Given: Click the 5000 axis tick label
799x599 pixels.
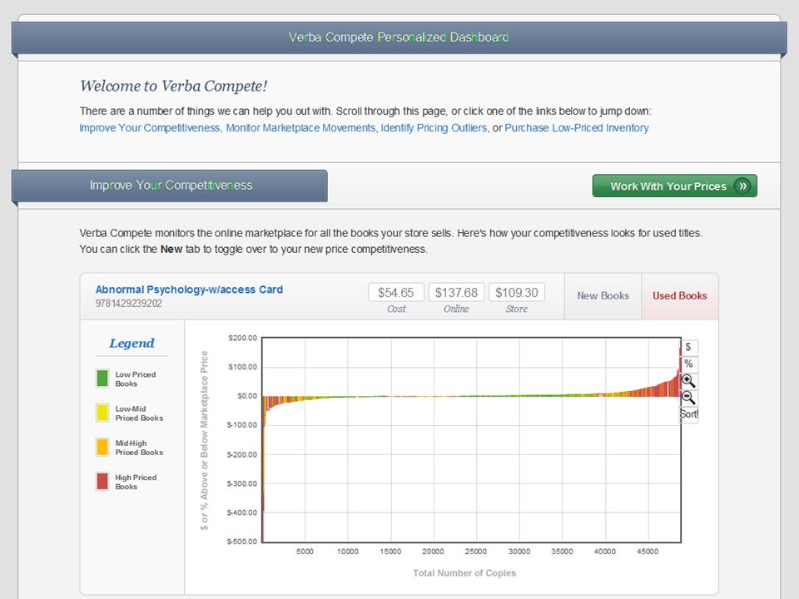Looking at the screenshot, I should tap(305, 552).
